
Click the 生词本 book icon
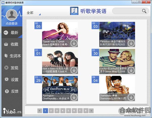(6, 56)
